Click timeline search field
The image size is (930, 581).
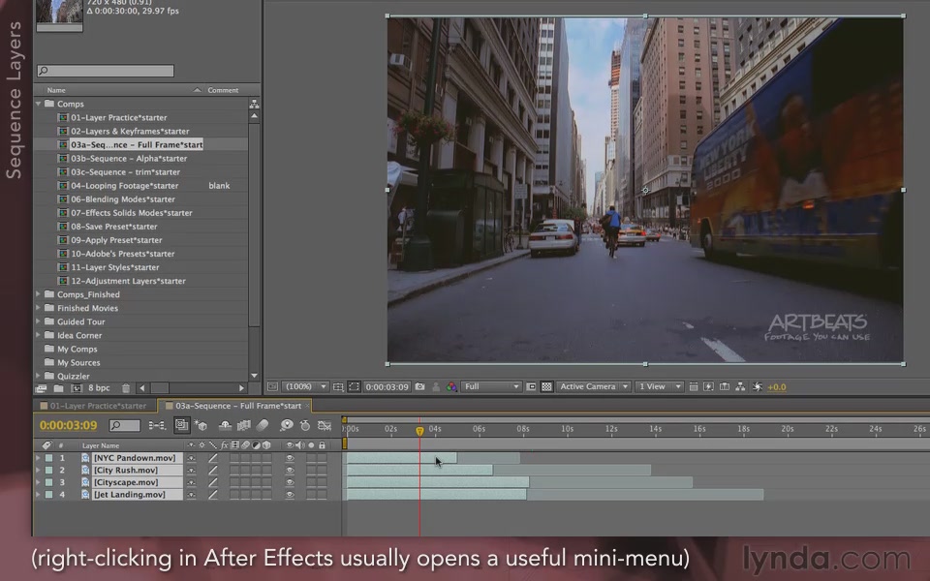point(125,425)
